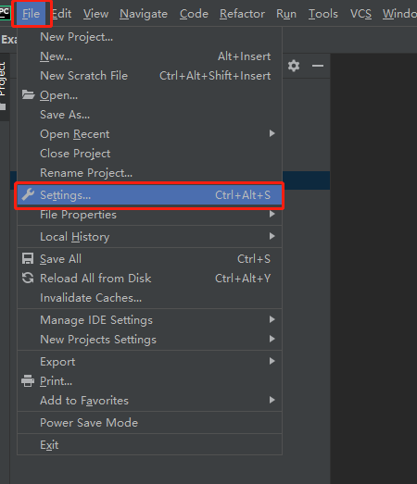Click the PyCharm application logo icon
The image size is (417, 484).
tap(5, 12)
